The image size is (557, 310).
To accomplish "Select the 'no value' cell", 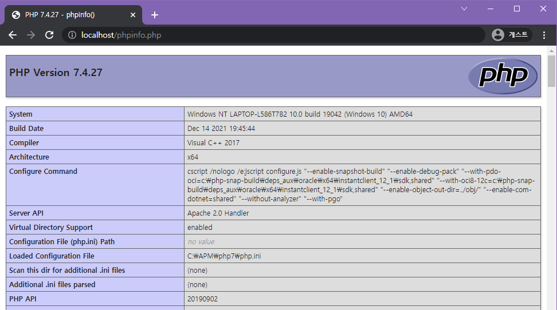I will tap(201, 241).
